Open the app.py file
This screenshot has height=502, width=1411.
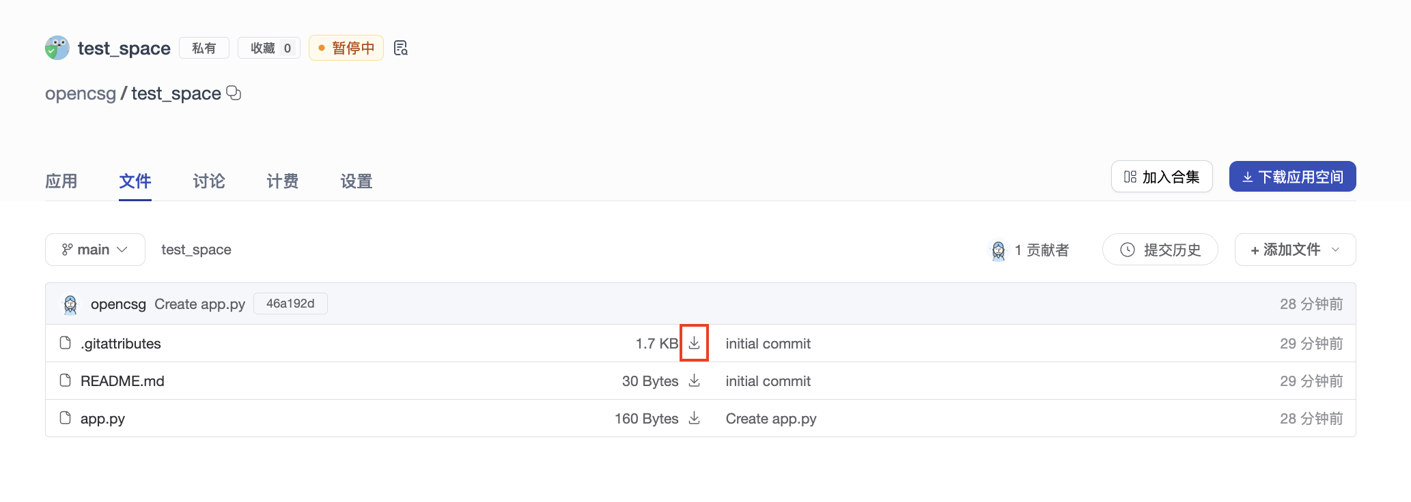click(x=102, y=419)
